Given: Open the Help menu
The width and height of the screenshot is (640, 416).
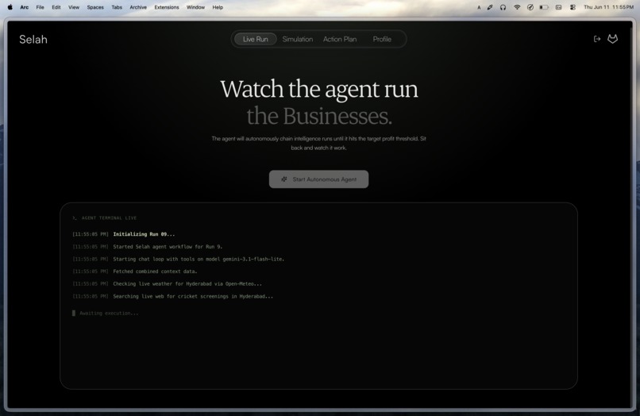Looking at the screenshot, I should coord(218,7).
